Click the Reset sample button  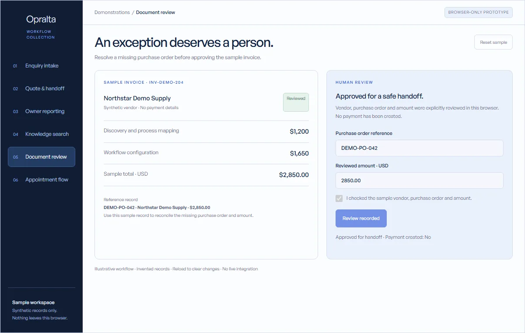493,43
